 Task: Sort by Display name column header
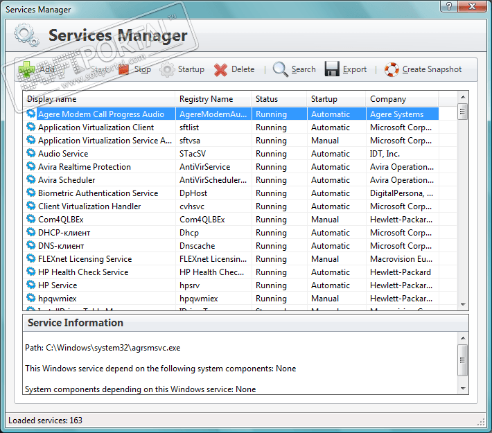coord(99,99)
